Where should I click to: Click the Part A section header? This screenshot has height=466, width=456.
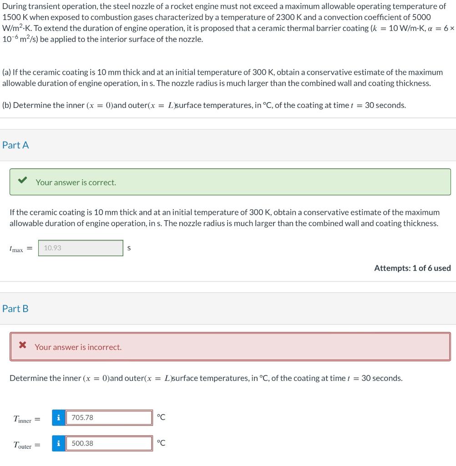click(15, 145)
